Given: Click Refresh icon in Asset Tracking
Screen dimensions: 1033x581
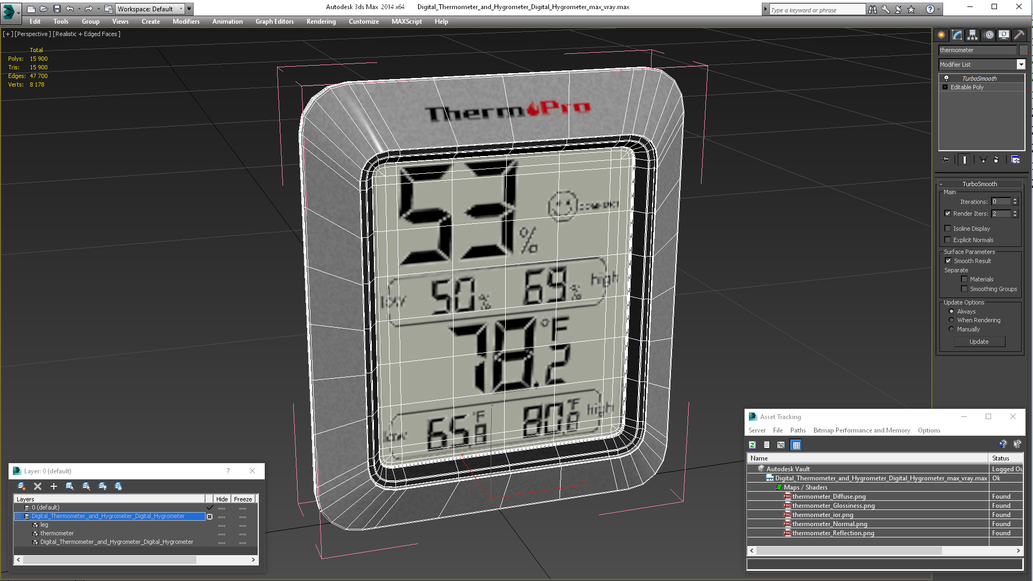Looking at the screenshot, I should 752,445.
